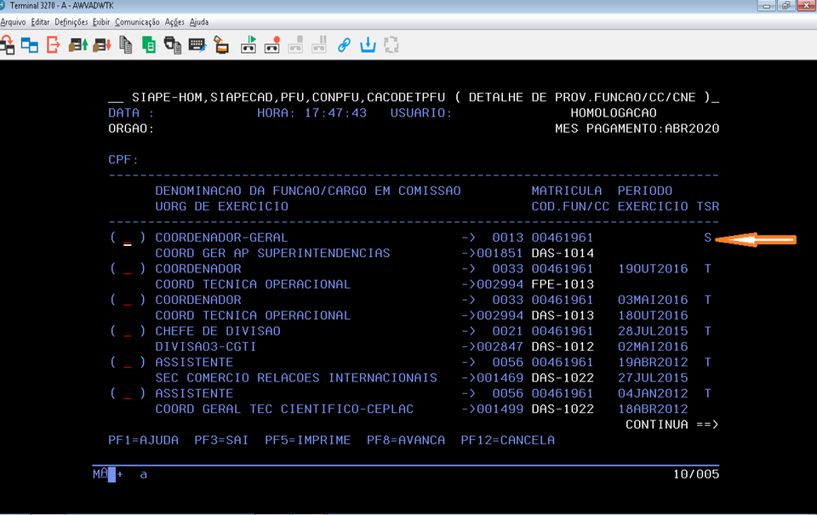Select the COORDENADOR row dated 19OUT2016 selection field

pos(128,269)
